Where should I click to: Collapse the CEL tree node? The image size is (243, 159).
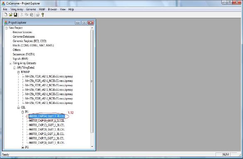coord(18,108)
